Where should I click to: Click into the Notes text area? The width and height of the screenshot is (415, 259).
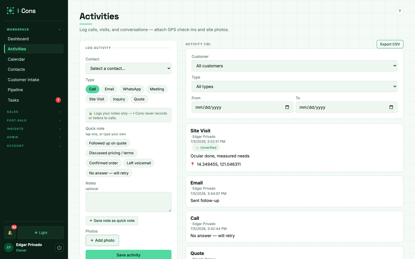pyautogui.click(x=128, y=202)
